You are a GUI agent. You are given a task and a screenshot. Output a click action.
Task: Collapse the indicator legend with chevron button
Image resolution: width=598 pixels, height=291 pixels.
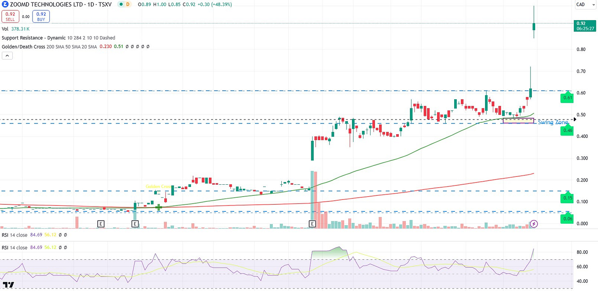[x=7, y=56]
